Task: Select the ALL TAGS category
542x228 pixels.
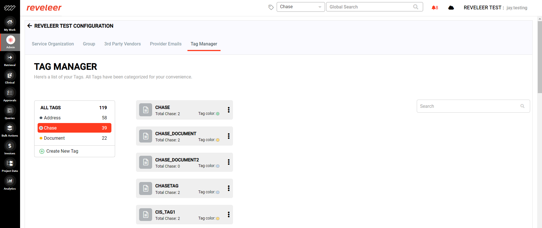Action: (74, 108)
